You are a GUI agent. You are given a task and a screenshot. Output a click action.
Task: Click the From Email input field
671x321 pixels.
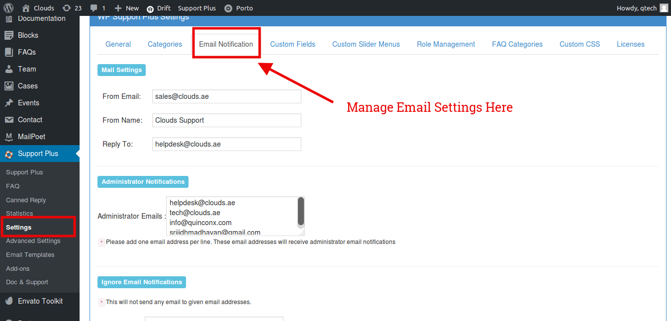(x=227, y=96)
